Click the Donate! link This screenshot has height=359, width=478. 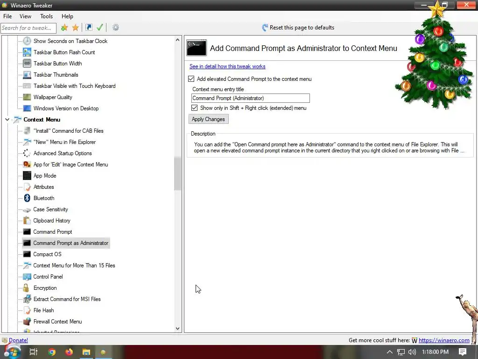[x=18, y=340]
